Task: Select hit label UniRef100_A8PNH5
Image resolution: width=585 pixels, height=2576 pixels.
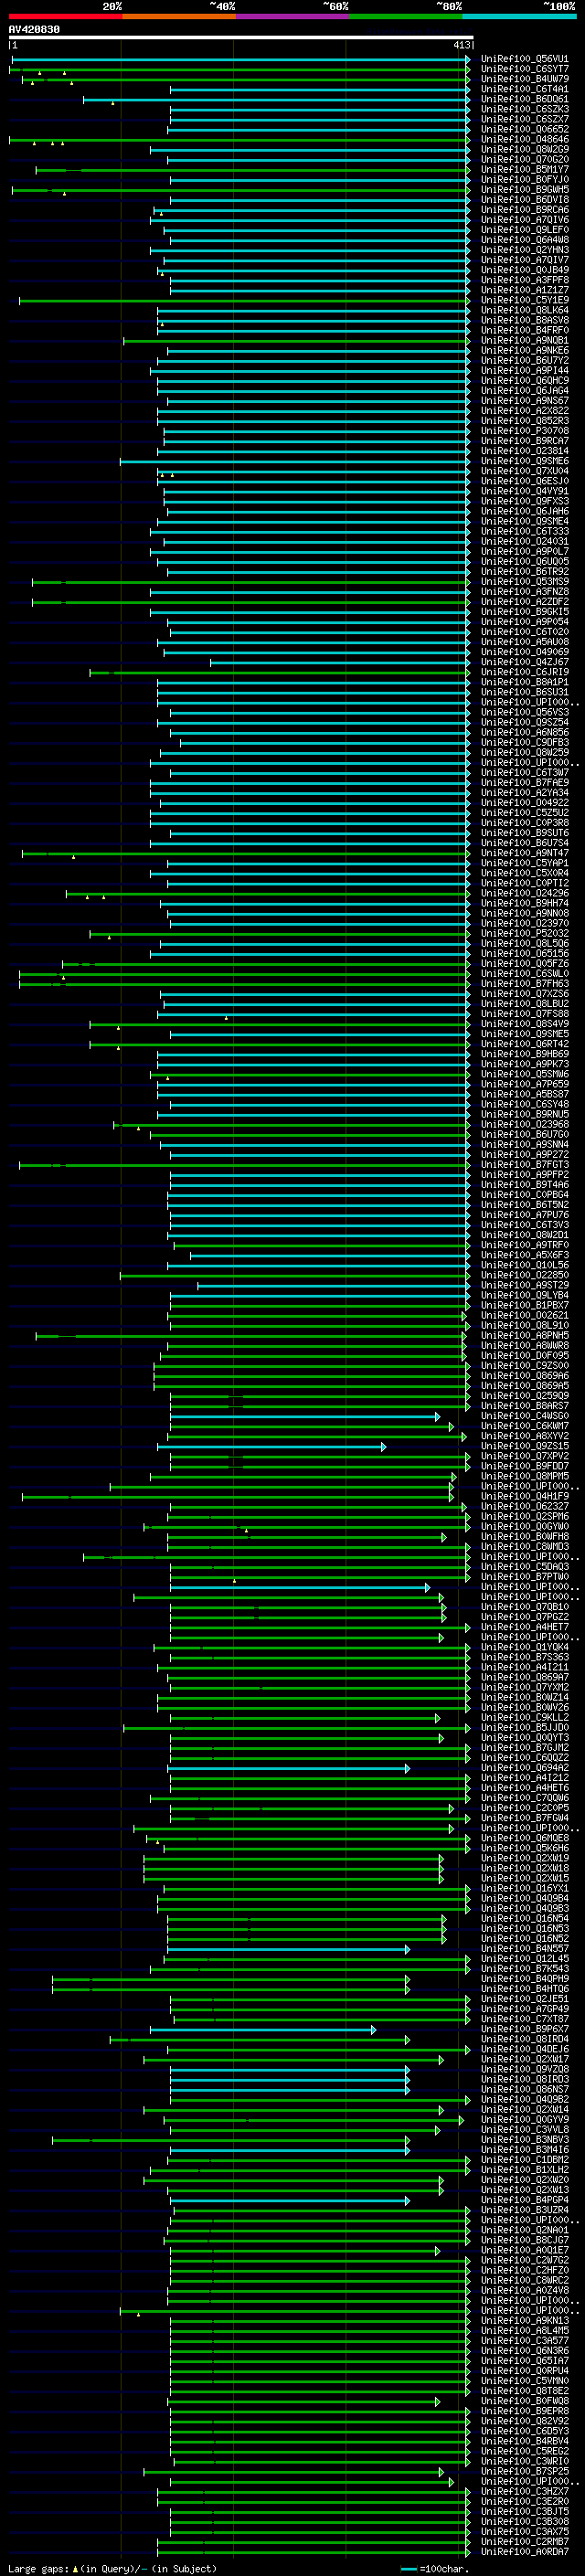Action: coord(524,1335)
